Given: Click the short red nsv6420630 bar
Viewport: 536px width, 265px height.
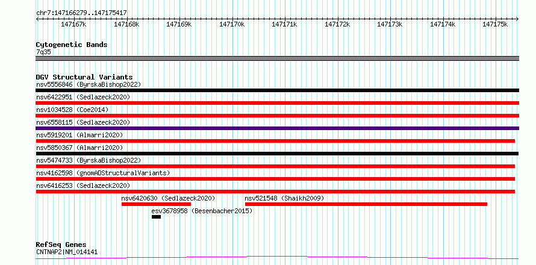Looking at the screenshot, I should tap(156, 204).
